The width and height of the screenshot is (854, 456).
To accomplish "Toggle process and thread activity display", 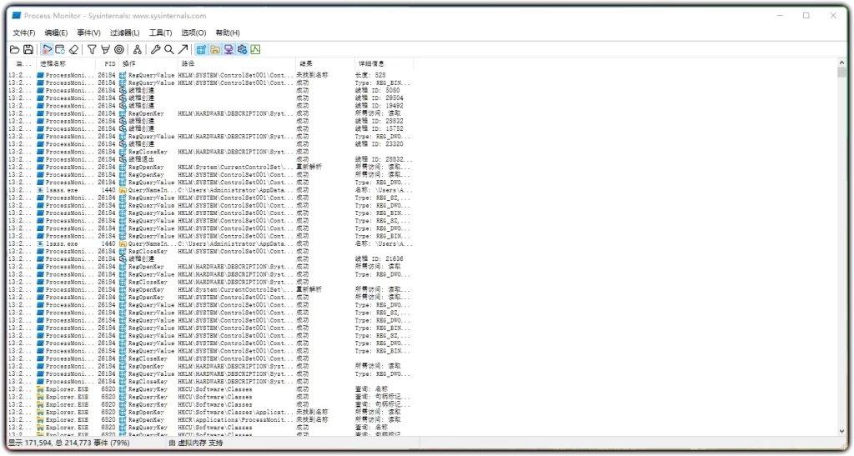I will tap(243, 49).
